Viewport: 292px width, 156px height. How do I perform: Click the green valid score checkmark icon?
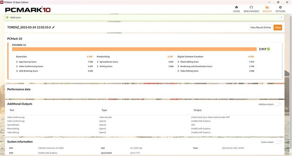7,17
